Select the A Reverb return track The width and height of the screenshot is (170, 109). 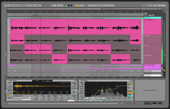(152, 73)
